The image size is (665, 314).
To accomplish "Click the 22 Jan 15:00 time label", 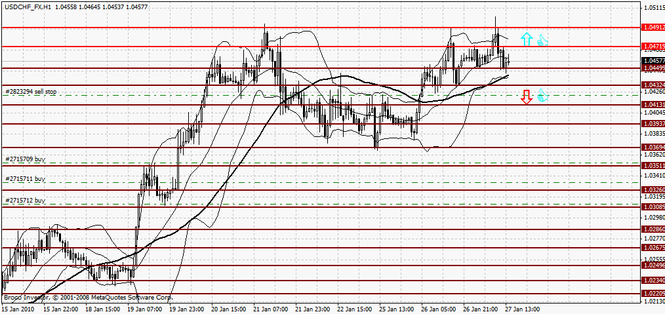I will tap(353, 310).
